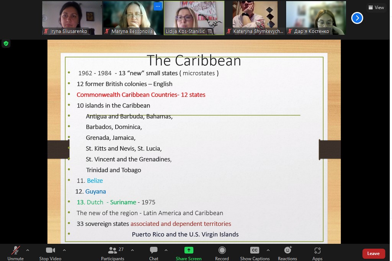
Task: Open more options on Maryna Bessonova's video
Action: (x=157, y=7)
